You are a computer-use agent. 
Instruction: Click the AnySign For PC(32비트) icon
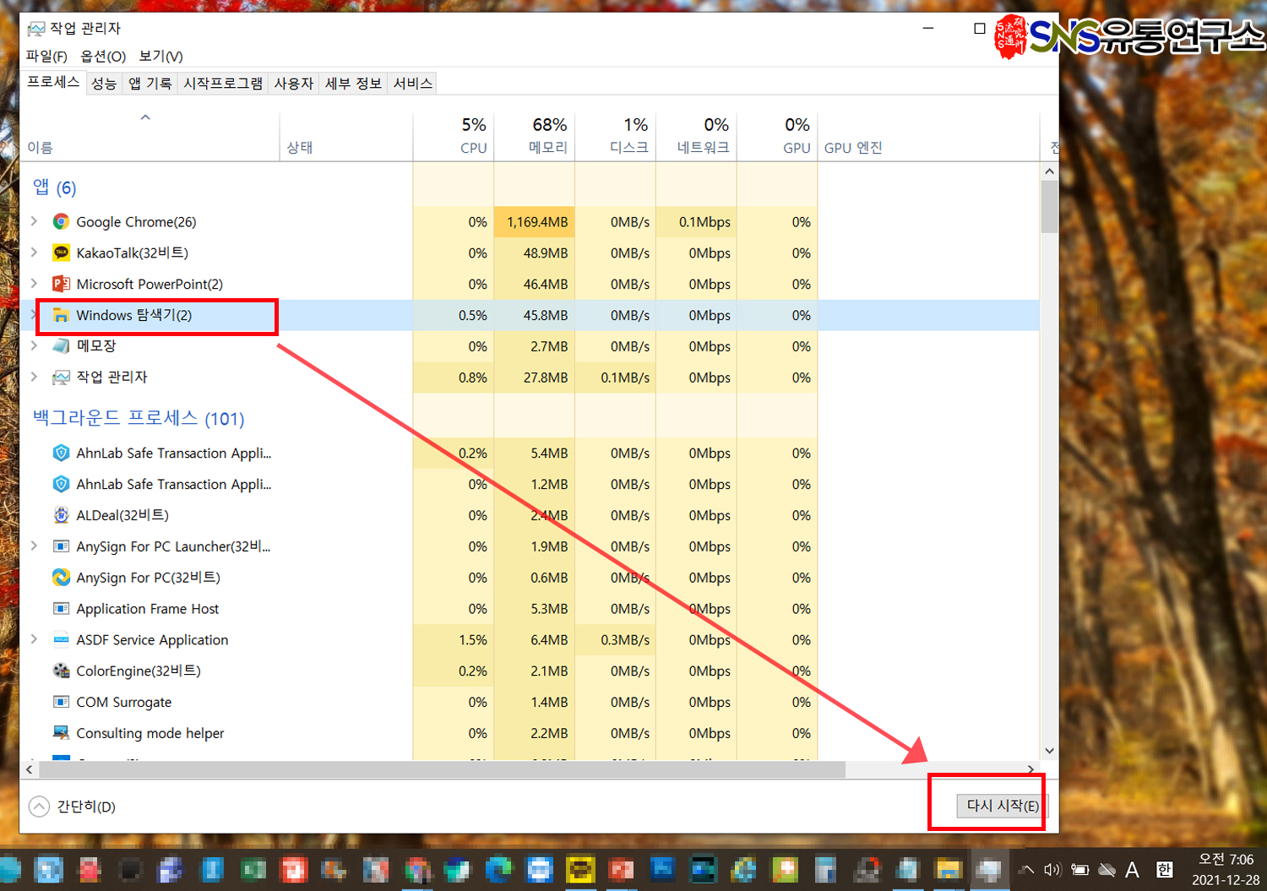61,578
